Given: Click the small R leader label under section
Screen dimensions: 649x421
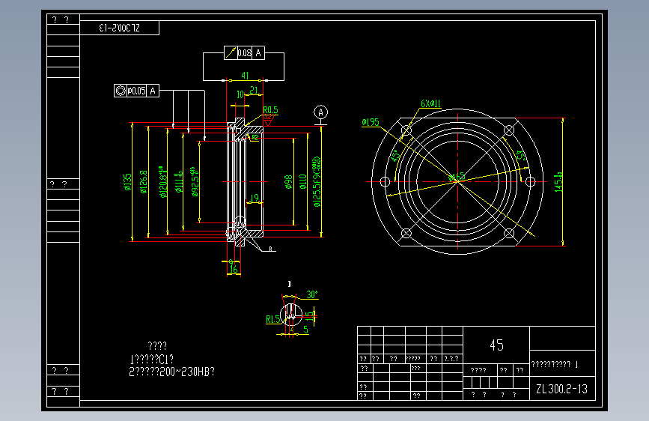Looking at the screenshot, I should pos(271,249).
